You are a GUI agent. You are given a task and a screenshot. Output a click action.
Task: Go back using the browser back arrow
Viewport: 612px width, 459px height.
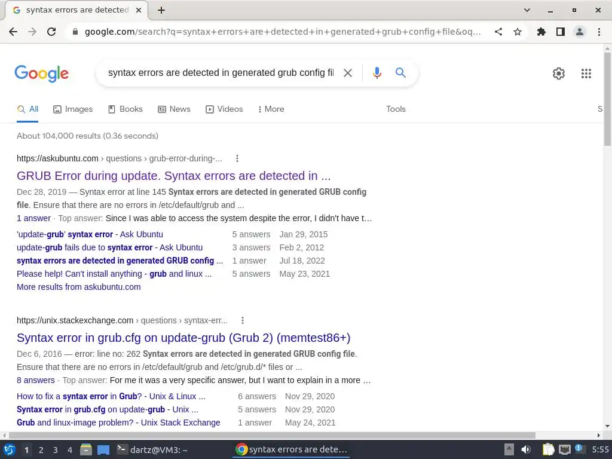pyautogui.click(x=13, y=32)
